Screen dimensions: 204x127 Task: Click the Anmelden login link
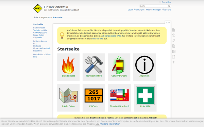(166, 2)
